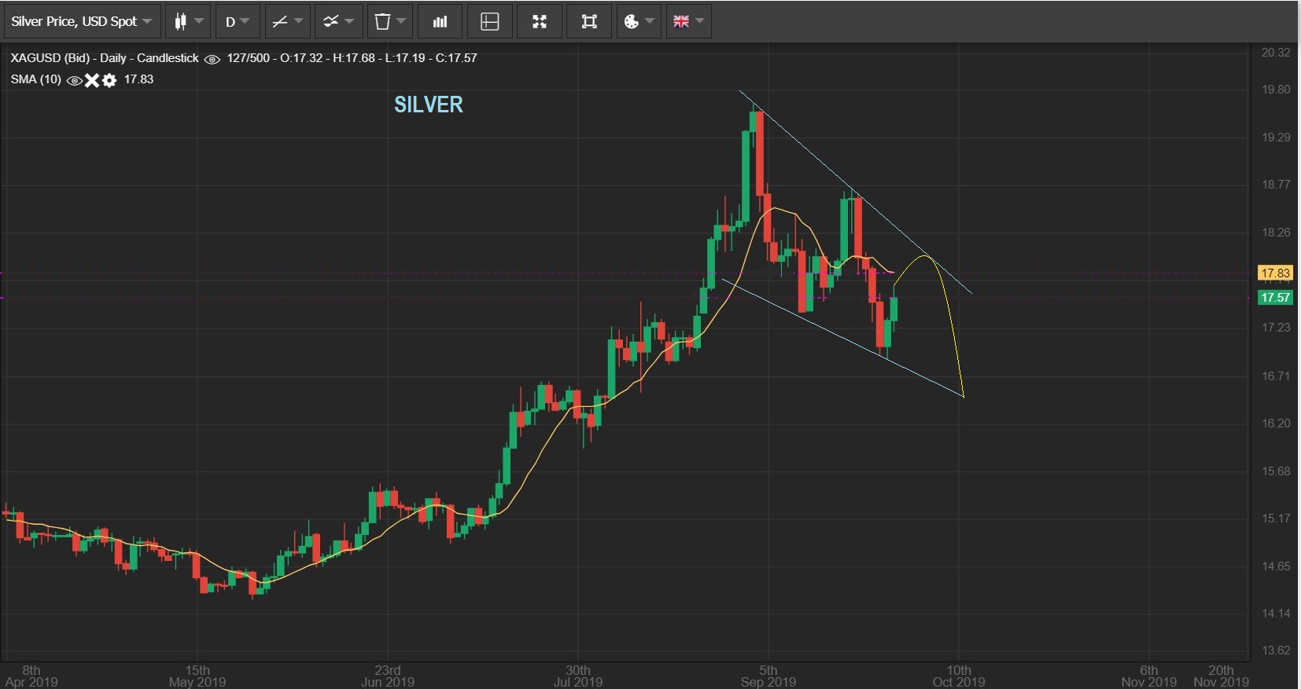Click the 19.80 price axis label
This screenshot has width=1301, height=689.
pos(1276,90)
